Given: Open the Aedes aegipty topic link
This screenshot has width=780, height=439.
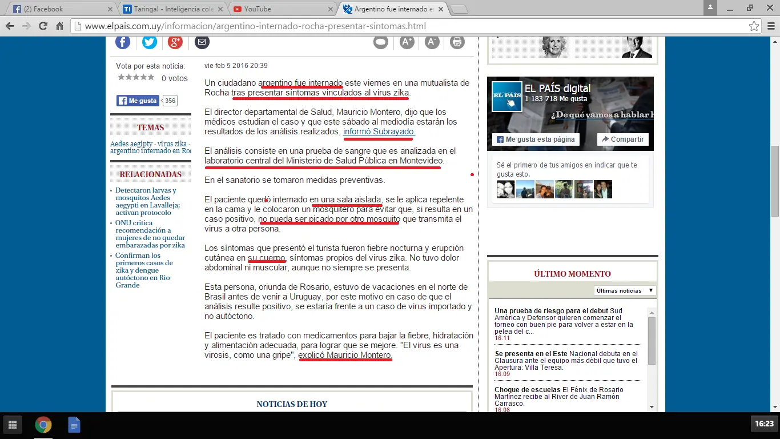Looking at the screenshot, I should coord(131,144).
